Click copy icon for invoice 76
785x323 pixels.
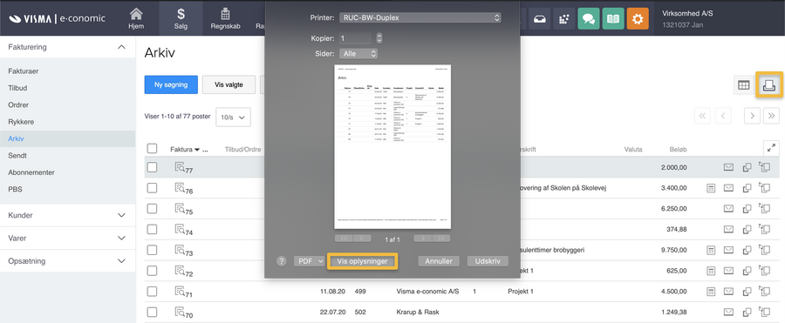coord(747,188)
